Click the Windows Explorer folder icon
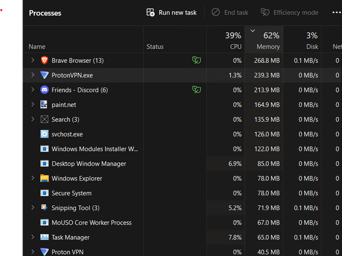The image size is (342, 256). tap(44, 178)
